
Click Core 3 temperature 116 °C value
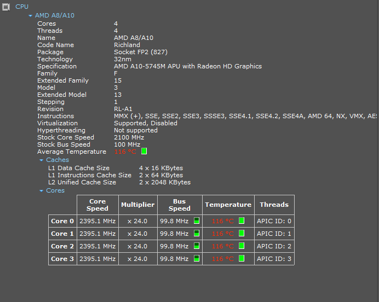(x=222, y=259)
